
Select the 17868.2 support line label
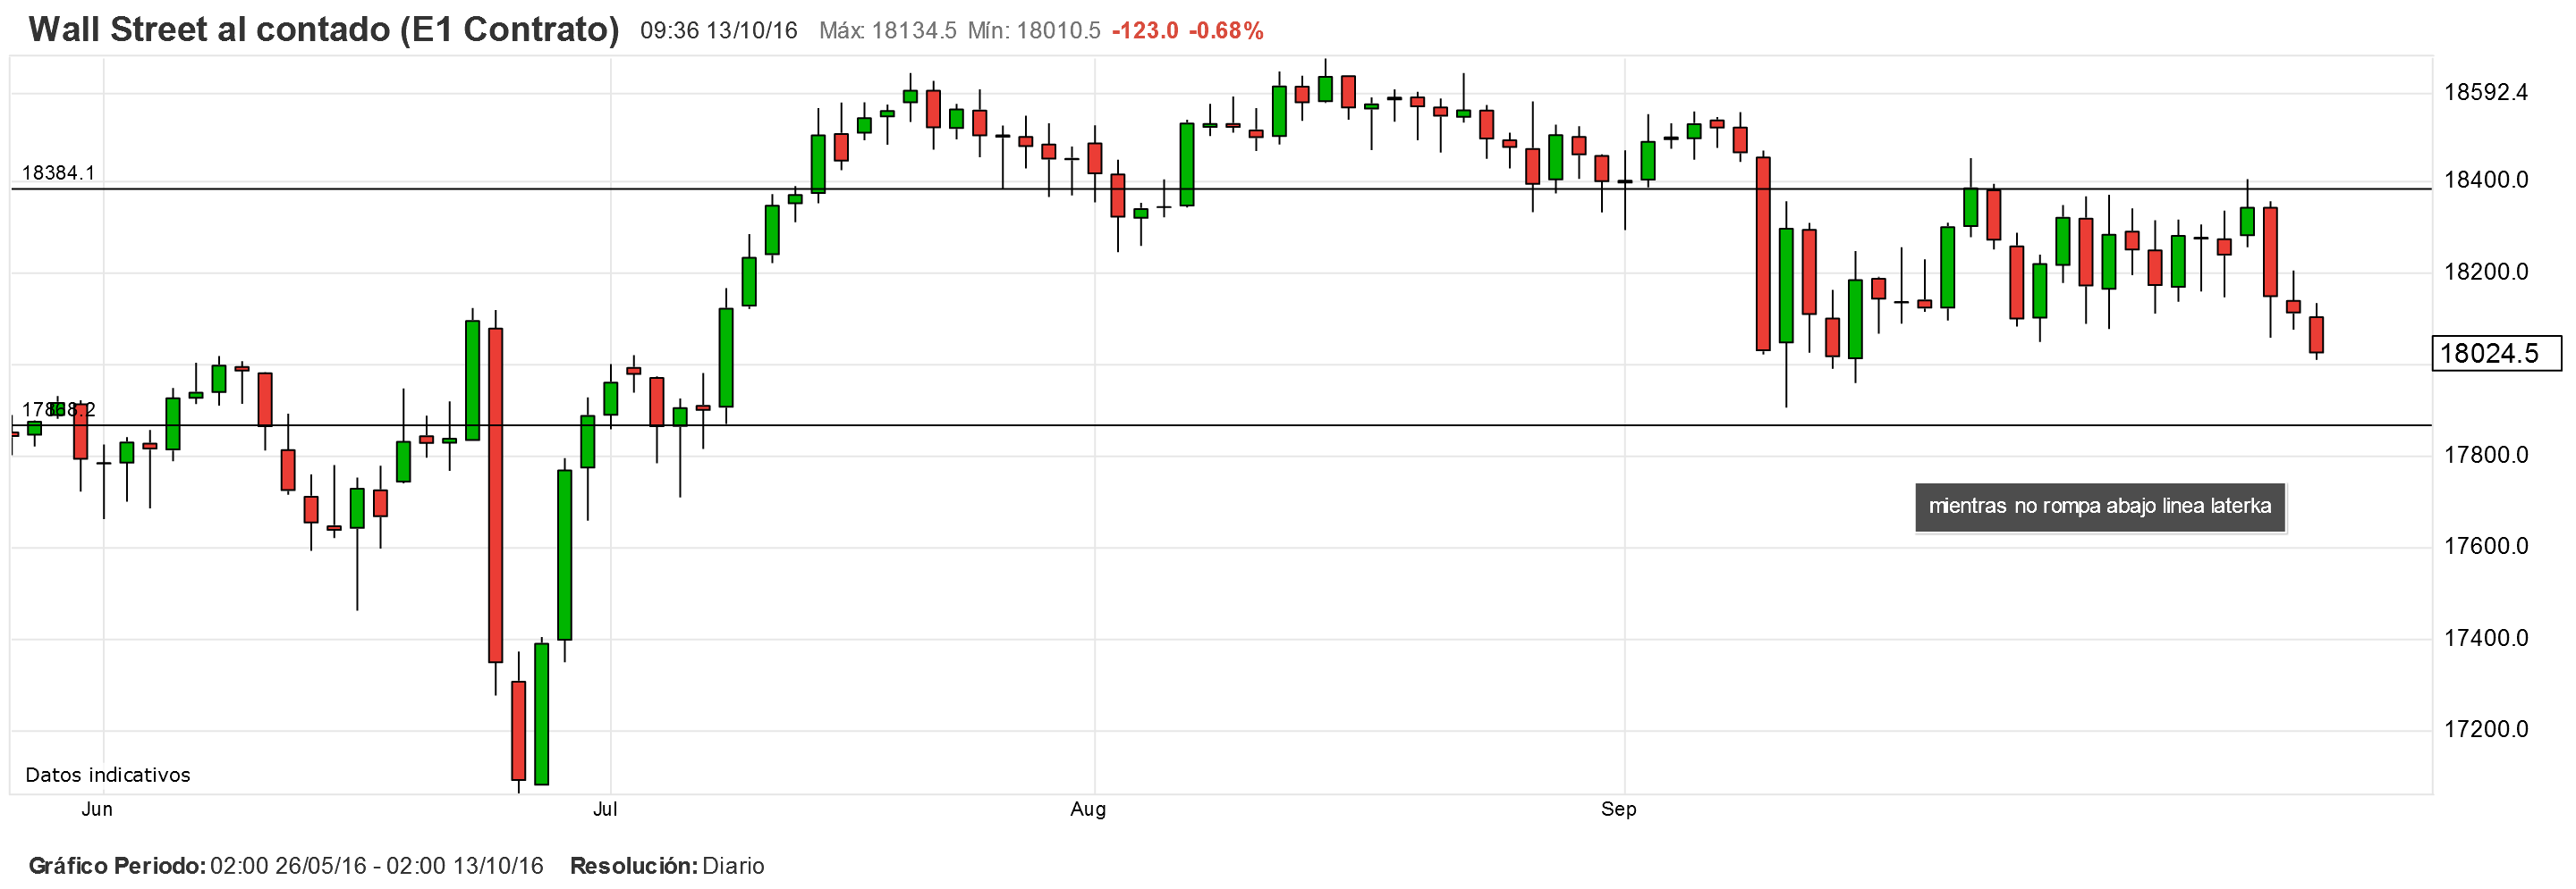pos(58,409)
